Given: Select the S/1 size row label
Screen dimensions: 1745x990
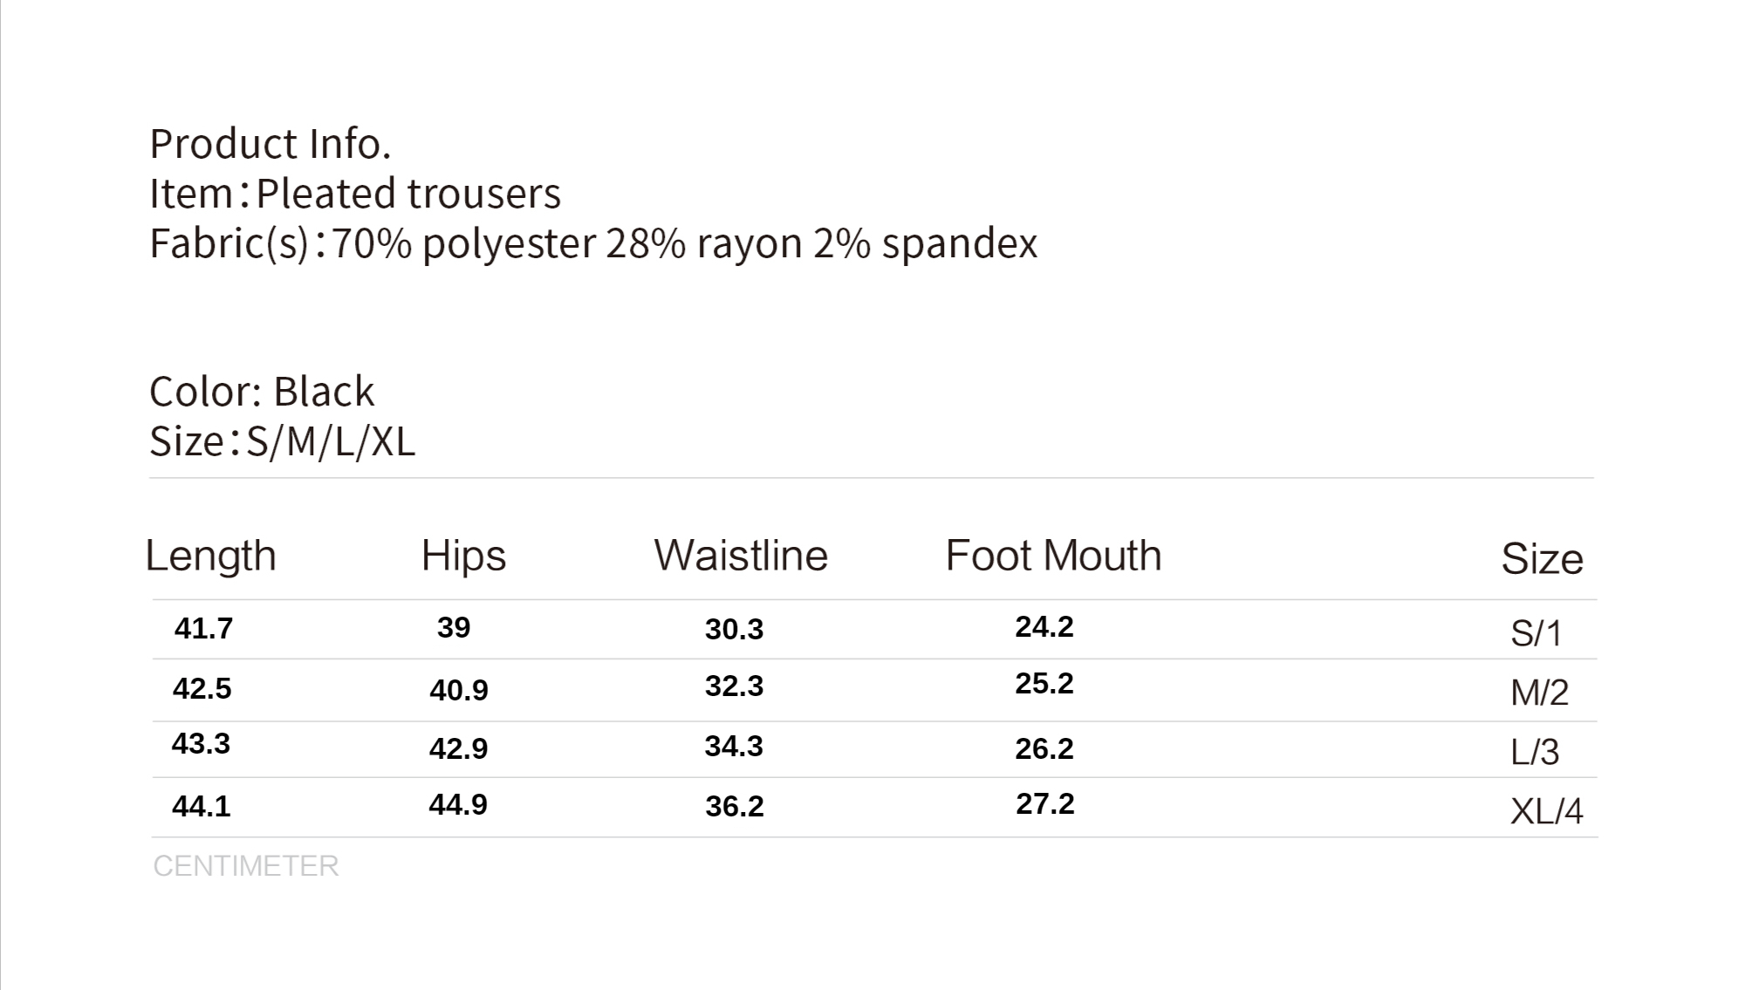Looking at the screenshot, I should tap(1536, 633).
